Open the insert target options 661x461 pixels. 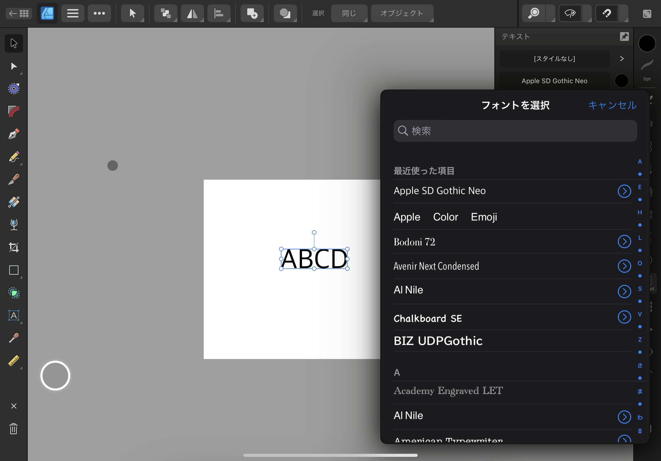click(x=252, y=13)
